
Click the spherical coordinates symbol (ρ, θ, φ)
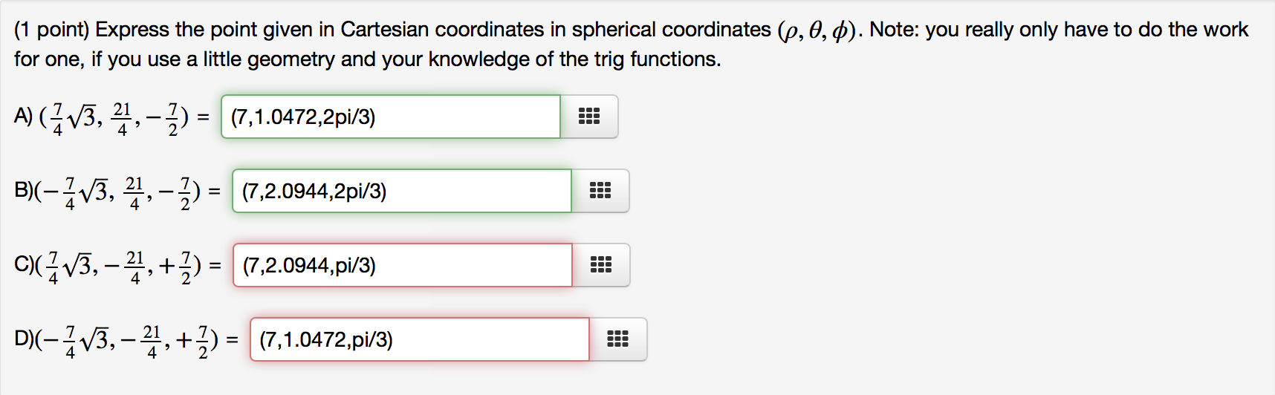click(x=817, y=30)
